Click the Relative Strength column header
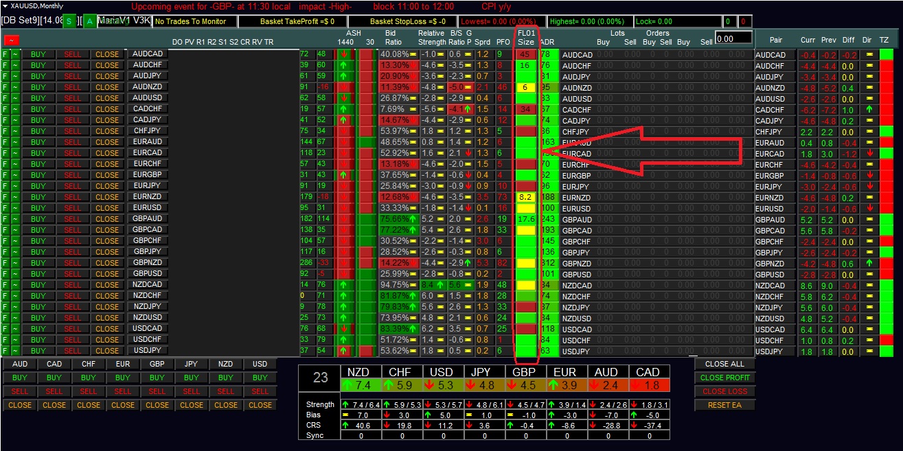The image size is (903, 451). click(431, 38)
